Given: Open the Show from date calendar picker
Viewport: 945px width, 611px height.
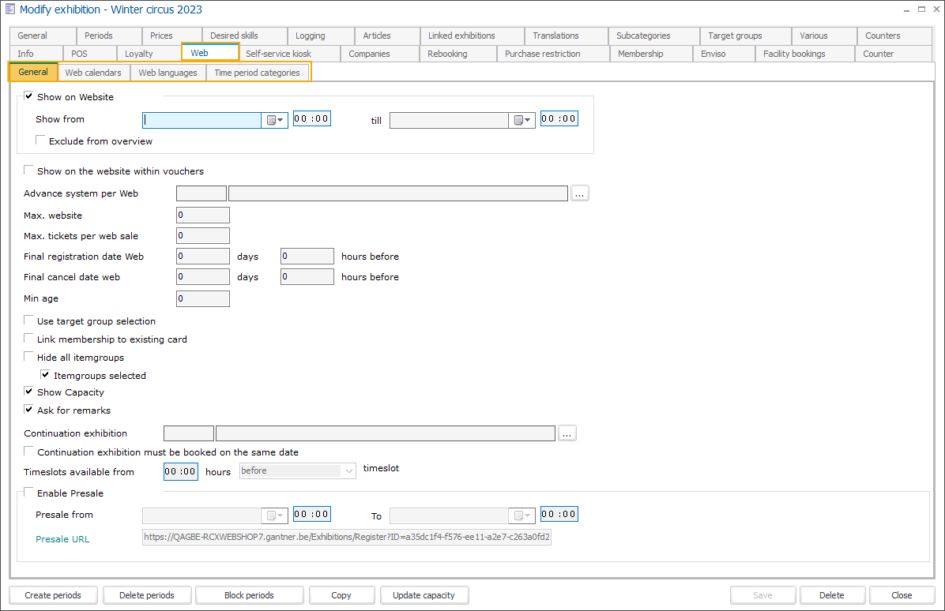Looking at the screenshot, I should 274,120.
